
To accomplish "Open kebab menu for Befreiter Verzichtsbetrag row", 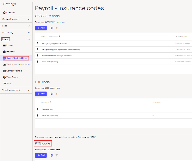I will coord(38,56).
